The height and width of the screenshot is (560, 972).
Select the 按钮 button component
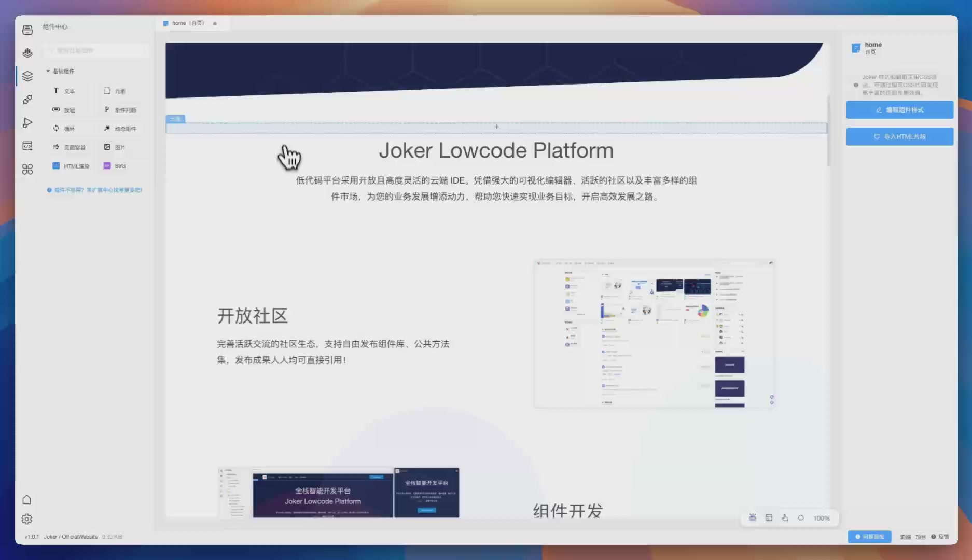click(64, 109)
